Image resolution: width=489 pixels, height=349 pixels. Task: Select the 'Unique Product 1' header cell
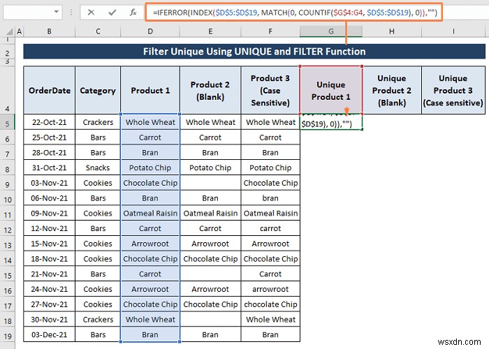[331, 90]
